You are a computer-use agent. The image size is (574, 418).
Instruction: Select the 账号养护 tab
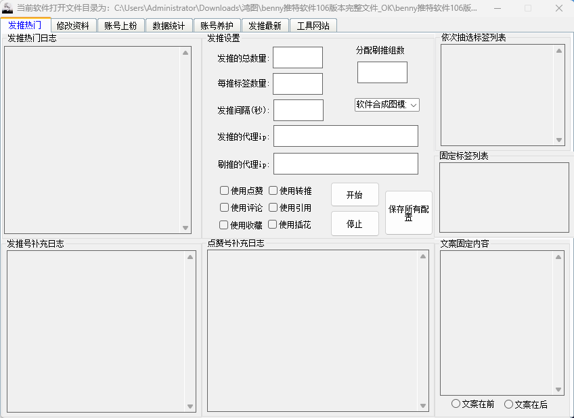[217, 26]
